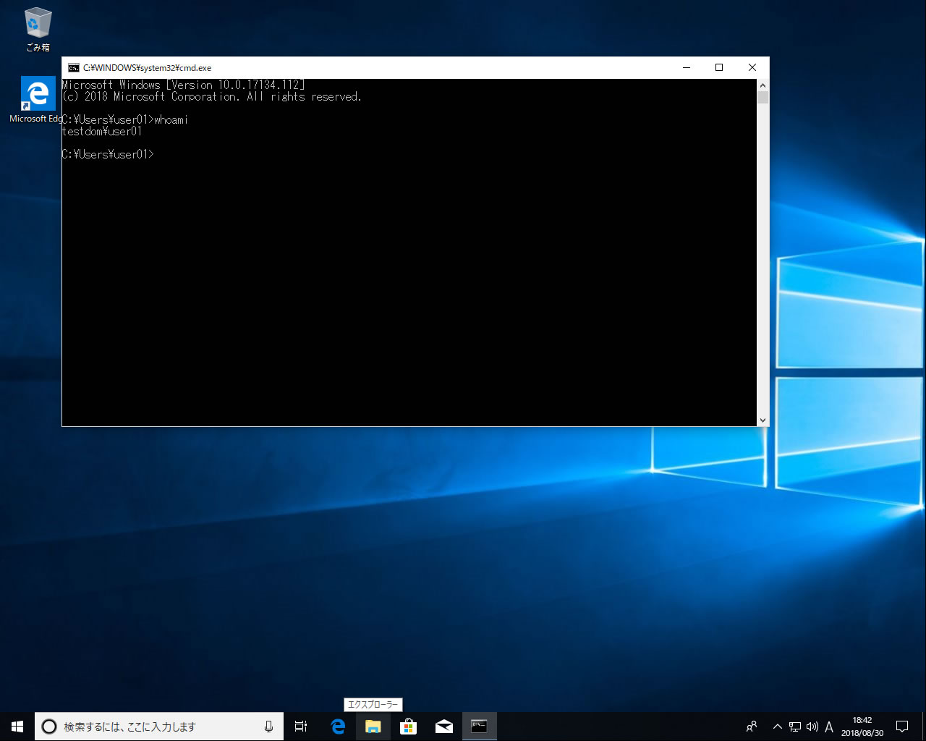
Task: Click the cmd.exe title bar icon
Action: [73, 68]
